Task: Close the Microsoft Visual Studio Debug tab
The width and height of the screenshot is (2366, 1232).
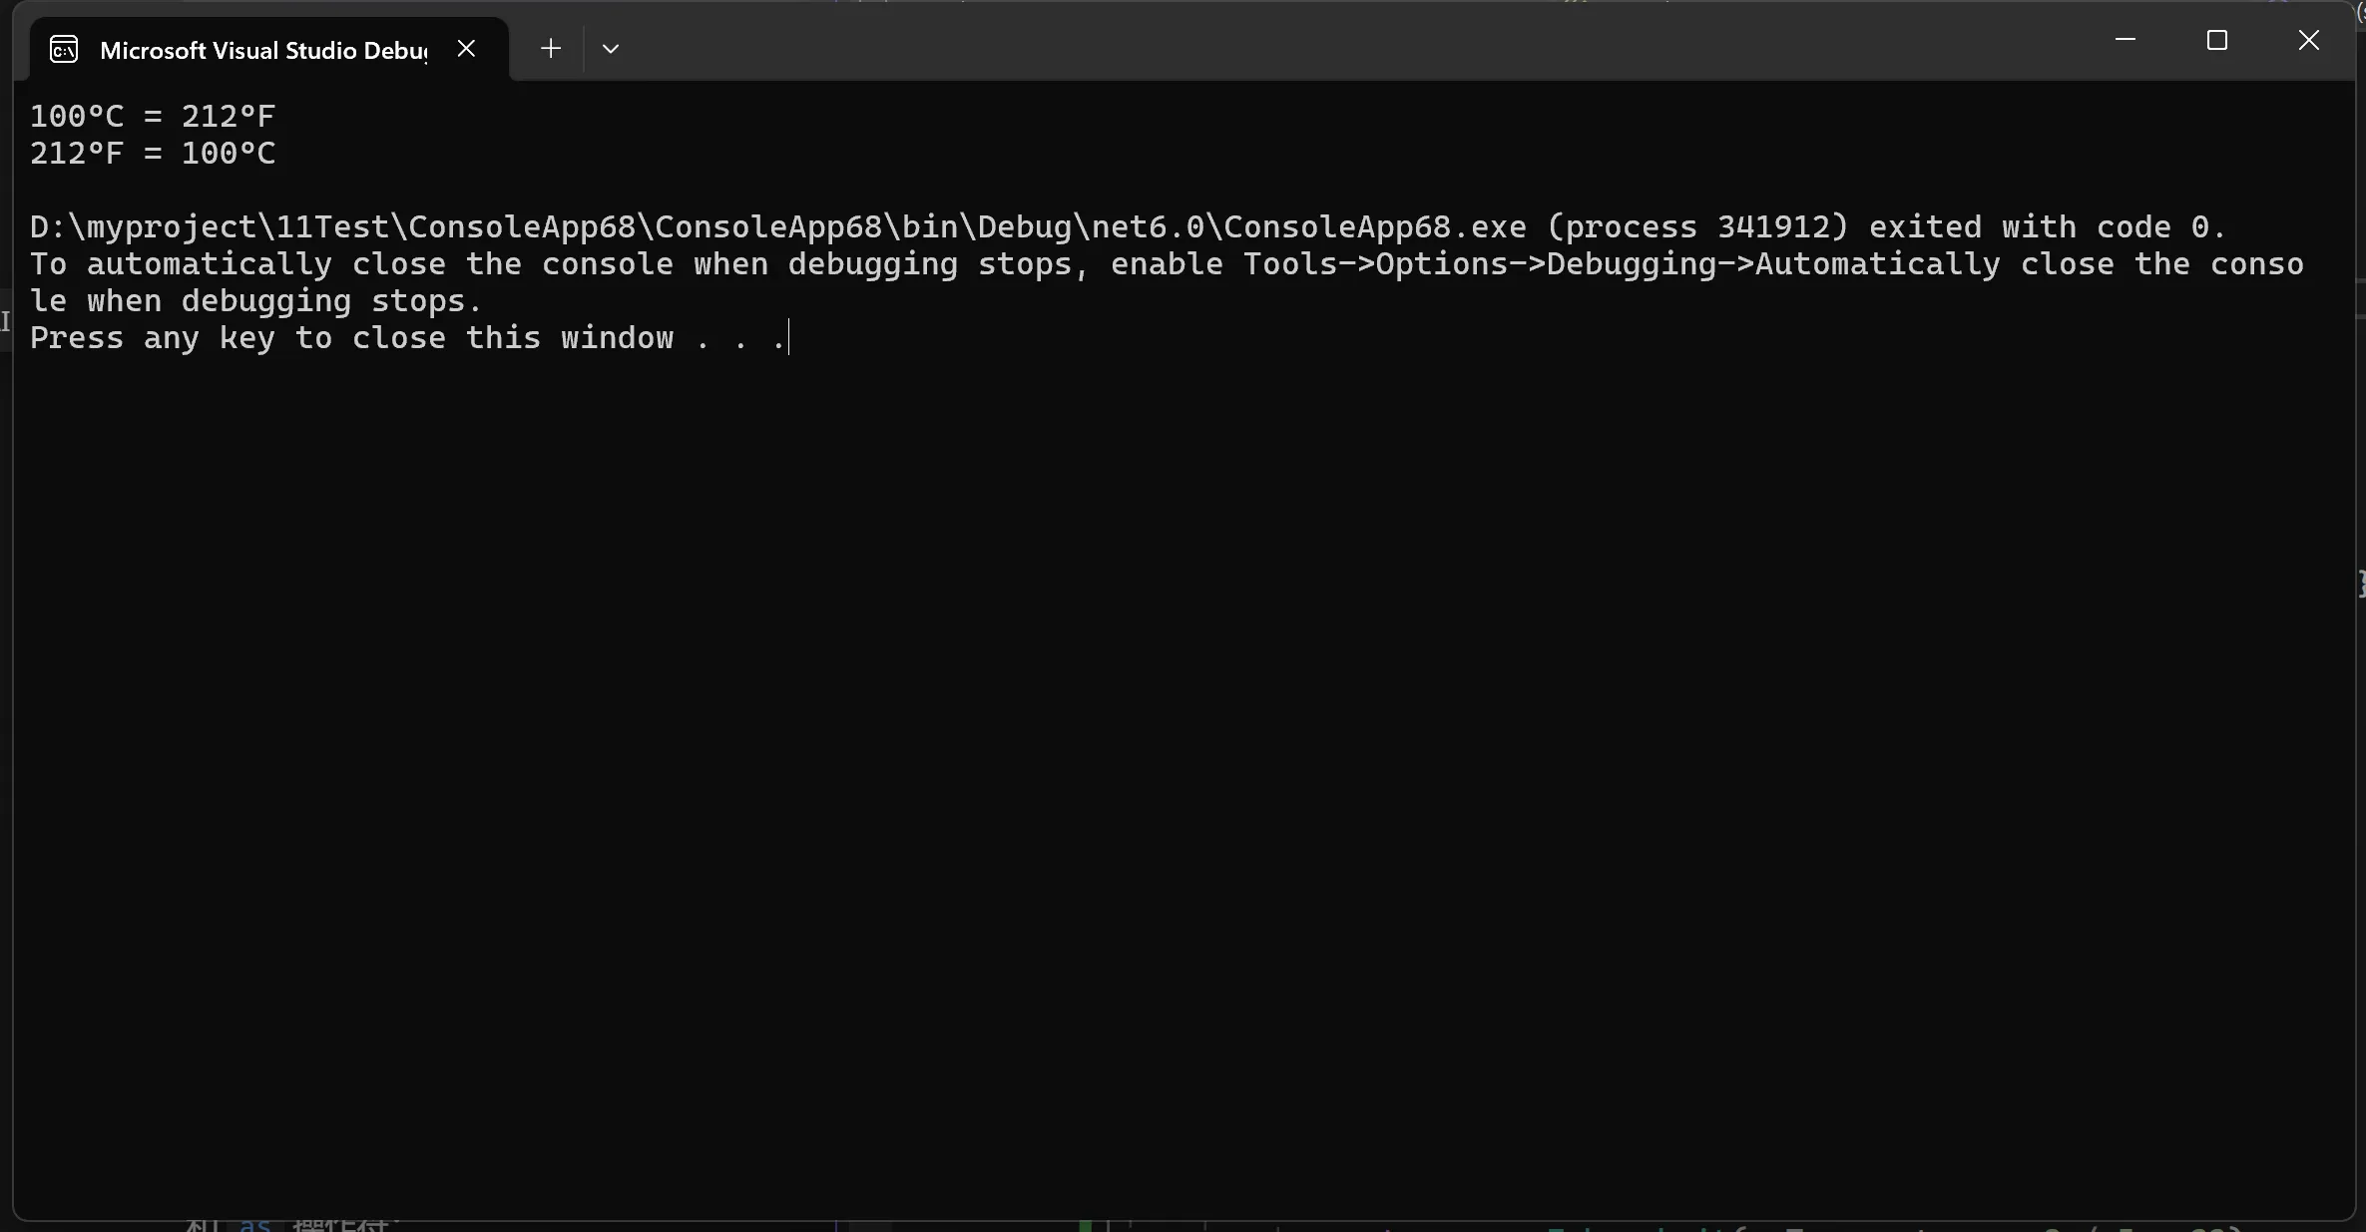Action: click(x=466, y=48)
